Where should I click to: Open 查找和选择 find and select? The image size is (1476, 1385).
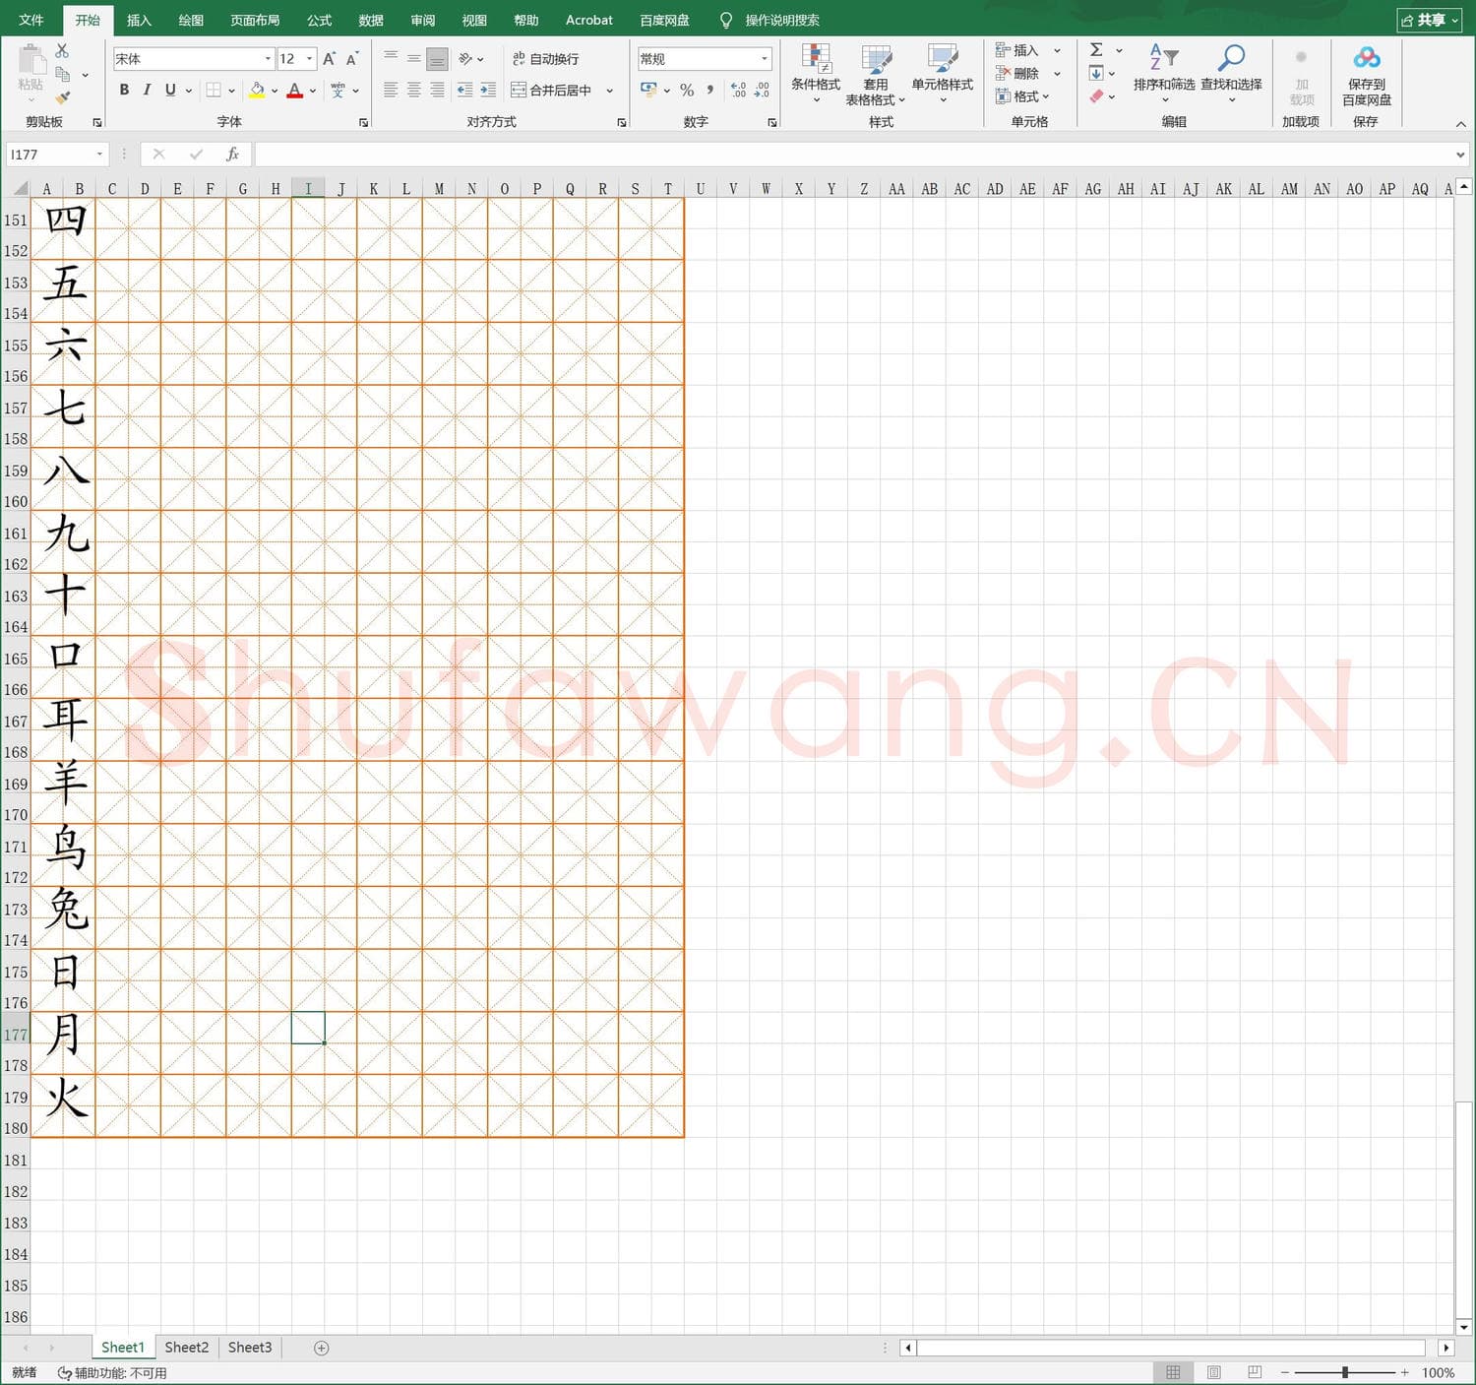[1231, 75]
